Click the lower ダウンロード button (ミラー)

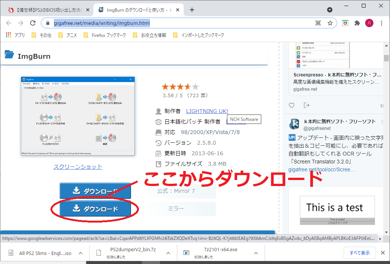(x=95, y=209)
